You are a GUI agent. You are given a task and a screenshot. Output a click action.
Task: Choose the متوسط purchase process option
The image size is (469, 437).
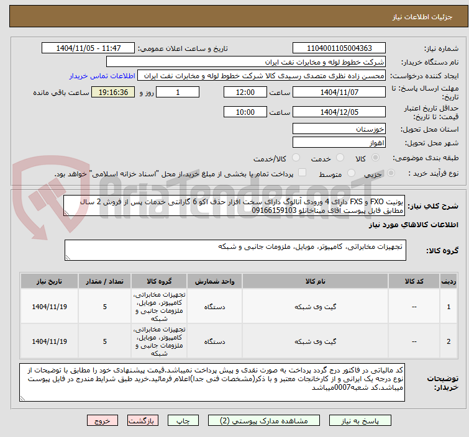[x=351, y=173]
